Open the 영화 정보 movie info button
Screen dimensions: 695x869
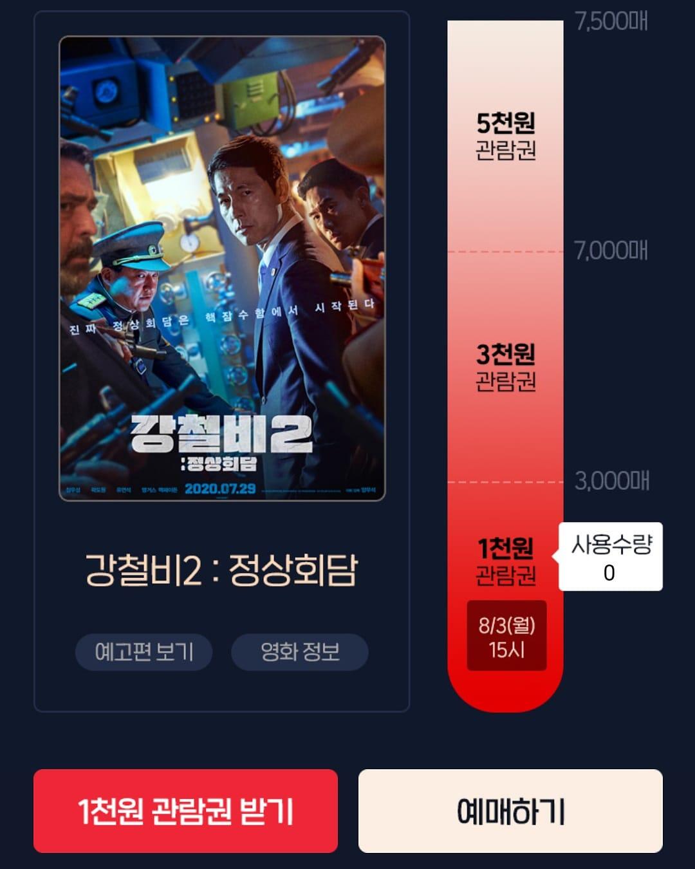coord(300,652)
